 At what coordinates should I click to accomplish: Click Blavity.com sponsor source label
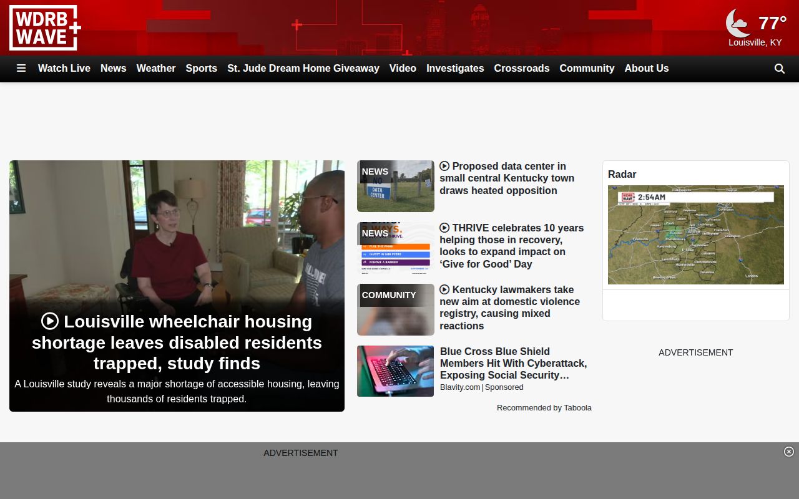[x=460, y=387]
